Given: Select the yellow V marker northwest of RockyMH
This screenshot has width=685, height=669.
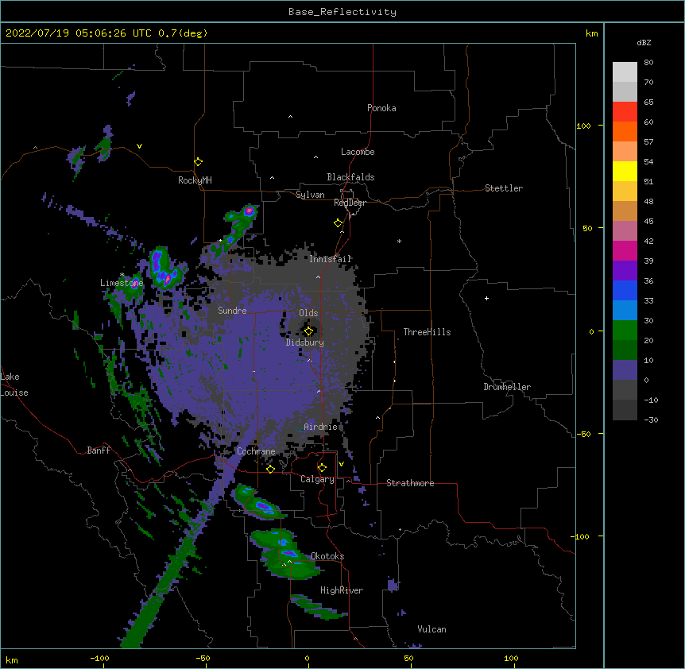Looking at the screenshot, I should (x=139, y=146).
